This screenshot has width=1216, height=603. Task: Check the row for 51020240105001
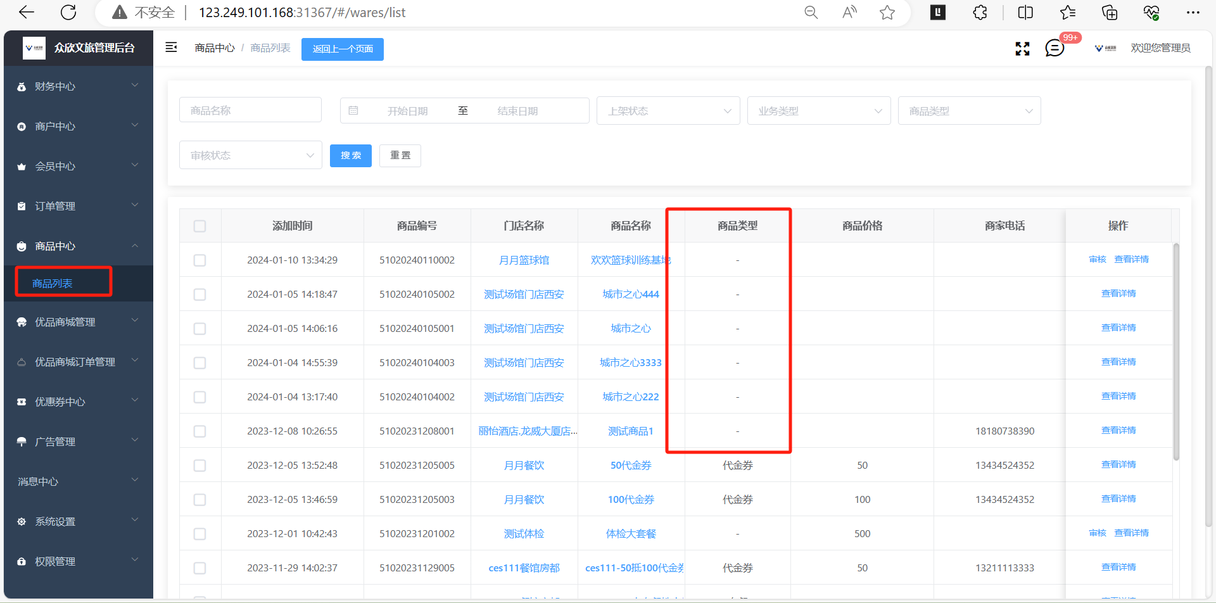coord(199,329)
